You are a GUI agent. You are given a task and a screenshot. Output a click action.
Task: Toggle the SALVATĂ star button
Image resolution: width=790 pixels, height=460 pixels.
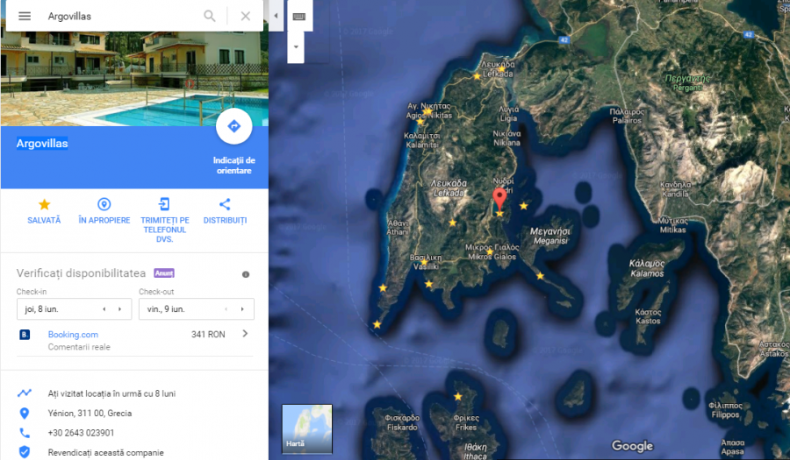pyautogui.click(x=44, y=211)
